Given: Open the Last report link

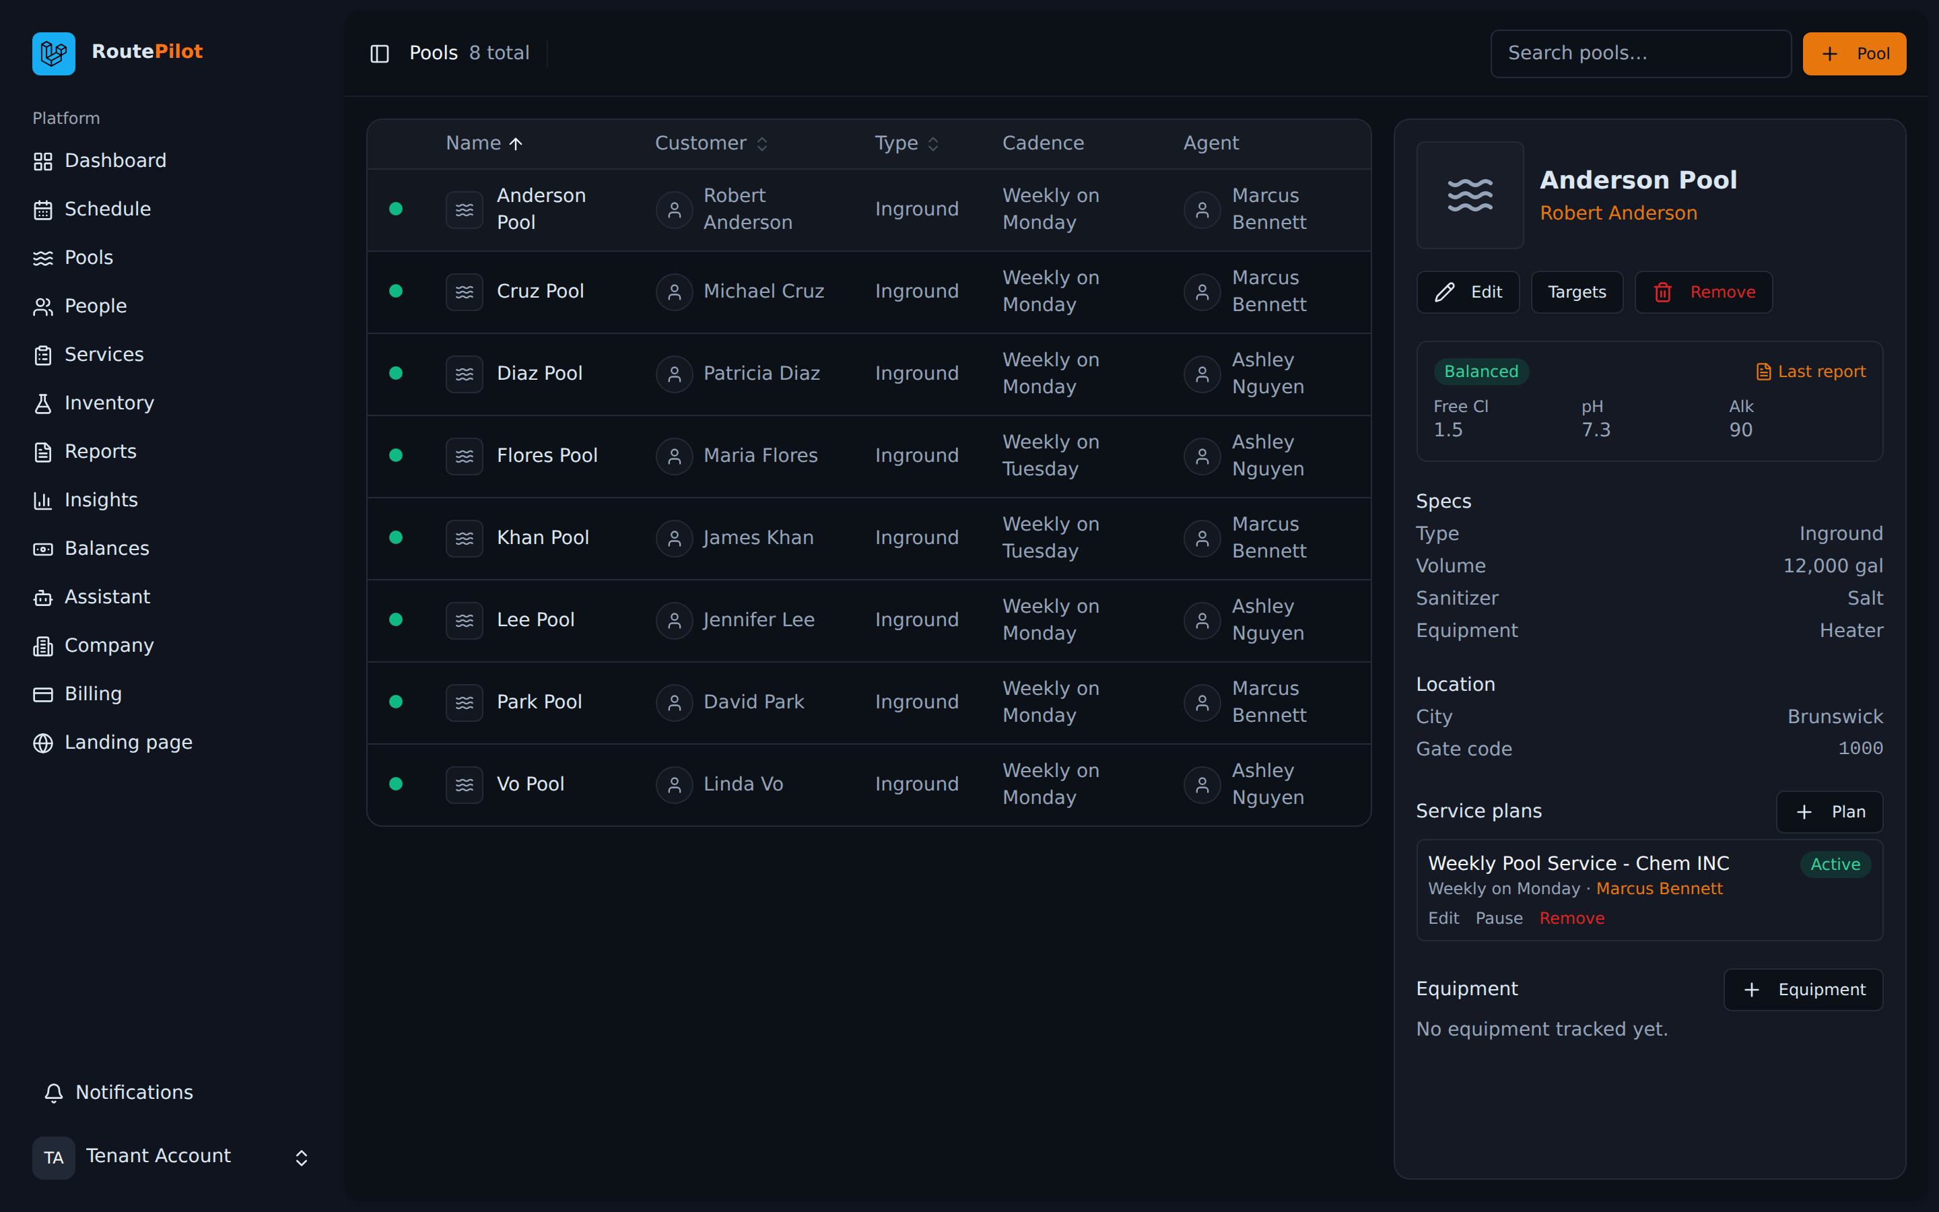Looking at the screenshot, I should [1810, 372].
